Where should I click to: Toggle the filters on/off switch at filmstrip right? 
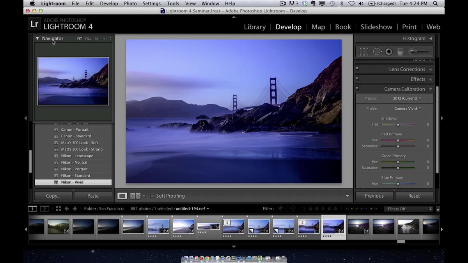[x=438, y=209]
